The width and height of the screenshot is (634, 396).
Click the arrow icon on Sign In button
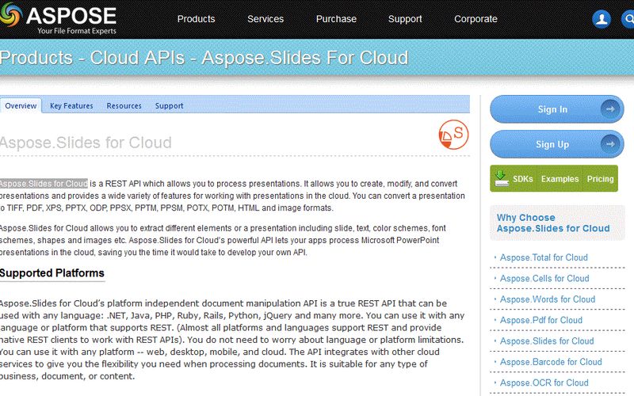point(610,109)
